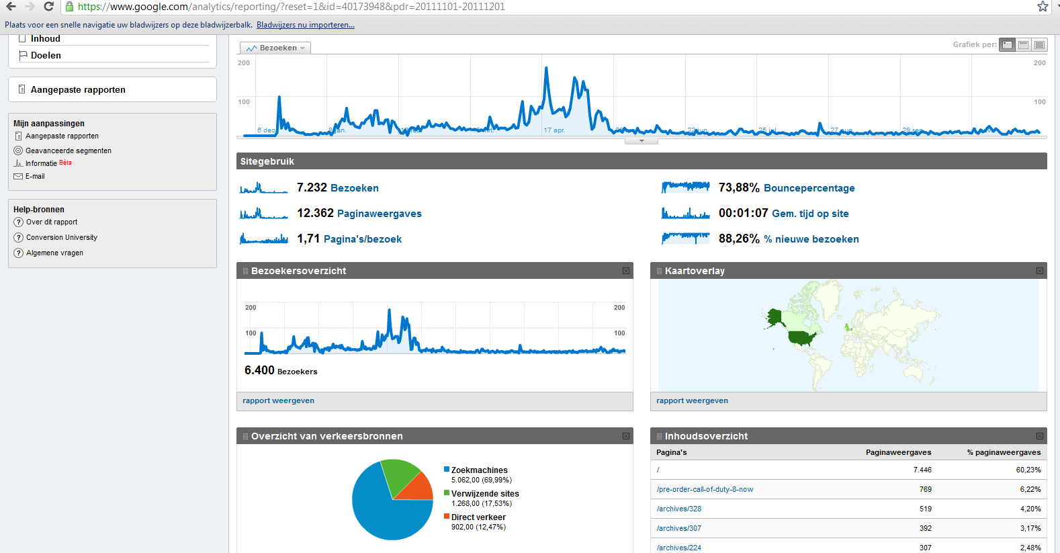Close Overzicht van verkeersbronnen widget
This screenshot has width=1060, height=553.
[626, 436]
